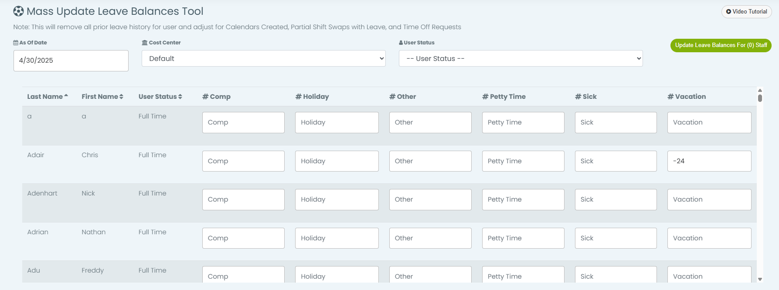The image size is (779, 290).
Task: Focus Sick field for Nick Adenhart
Action: click(616, 199)
